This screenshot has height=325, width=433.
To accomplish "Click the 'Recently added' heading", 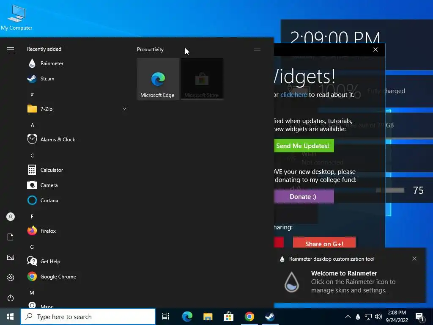I will (x=44, y=49).
